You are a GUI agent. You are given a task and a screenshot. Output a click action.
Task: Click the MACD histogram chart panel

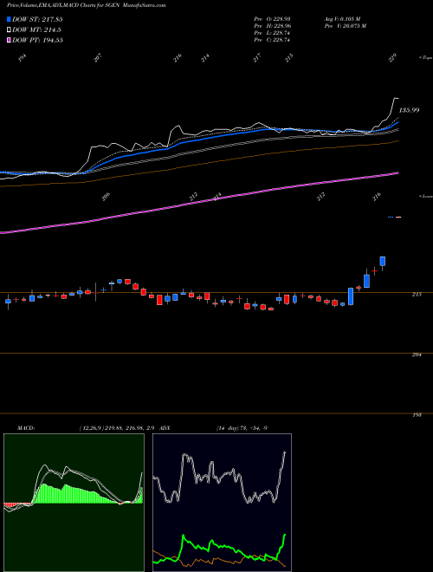pos(74,503)
